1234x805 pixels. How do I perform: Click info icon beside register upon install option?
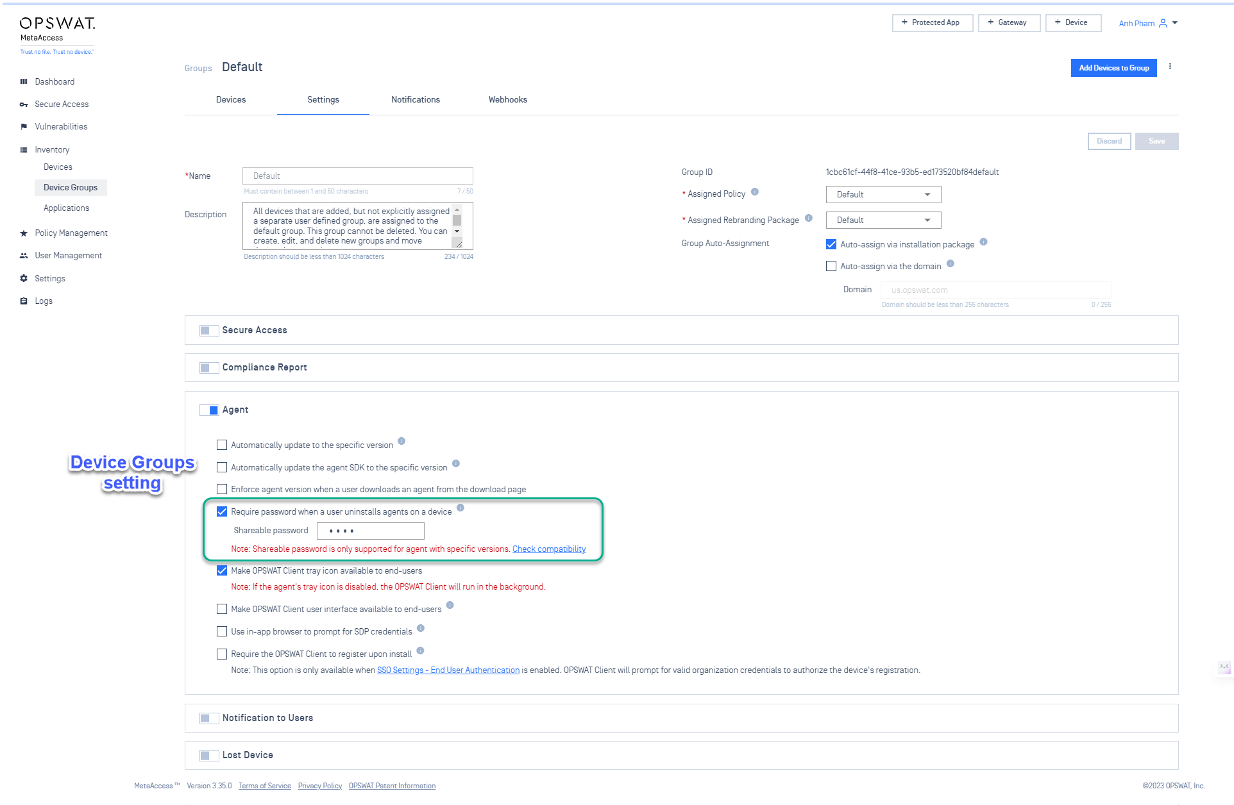point(421,651)
